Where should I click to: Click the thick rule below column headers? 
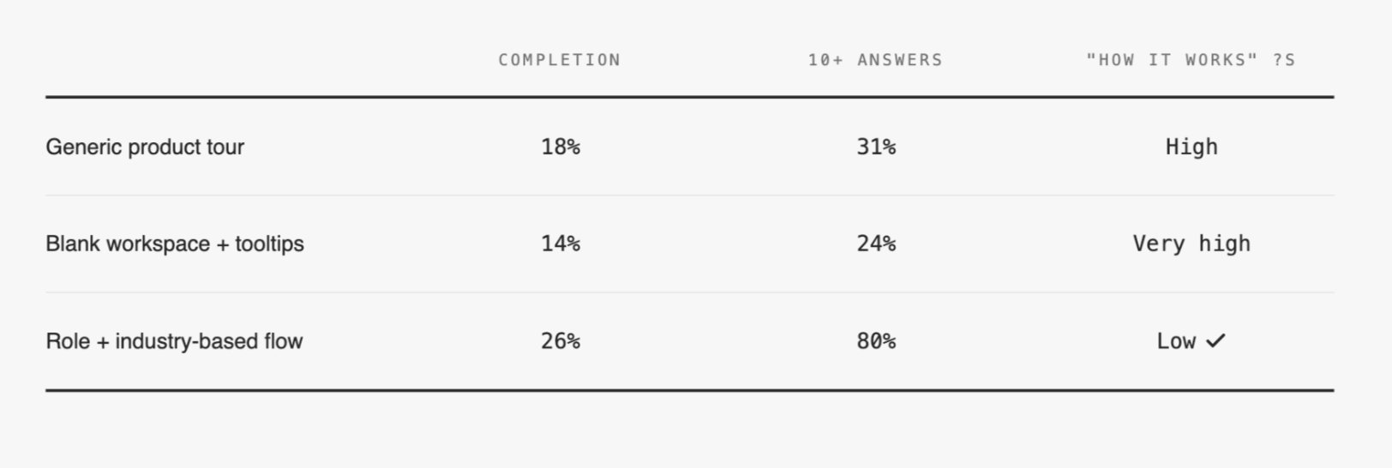[x=689, y=97]
